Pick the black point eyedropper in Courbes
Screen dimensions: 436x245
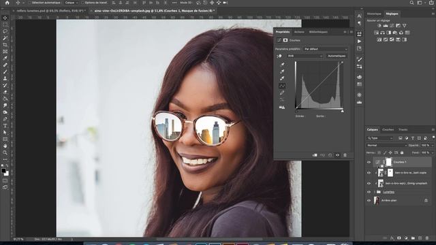click(x=282, y=65)
